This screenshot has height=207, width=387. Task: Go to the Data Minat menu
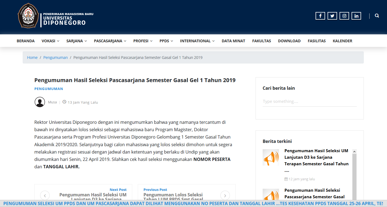click(233, 41)
